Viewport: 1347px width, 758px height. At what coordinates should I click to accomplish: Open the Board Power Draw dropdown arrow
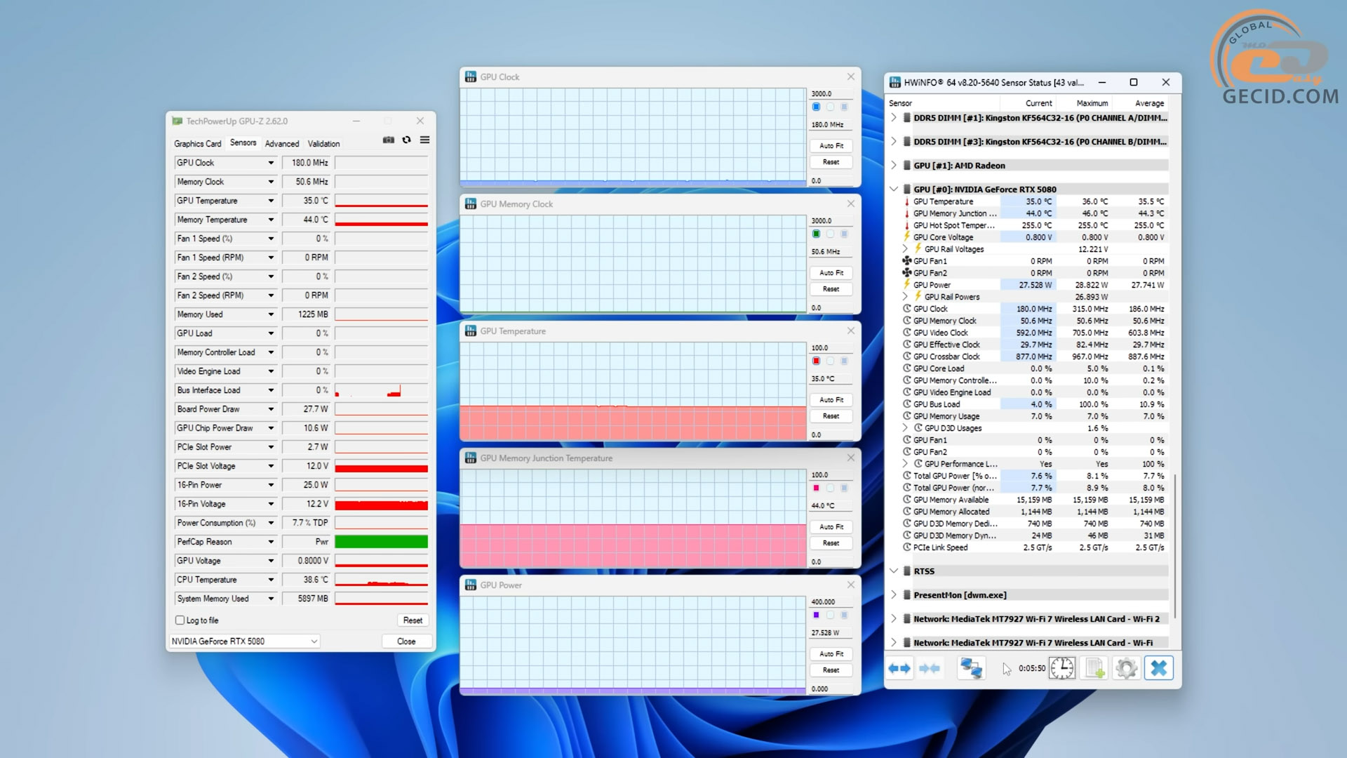point(271,409)
